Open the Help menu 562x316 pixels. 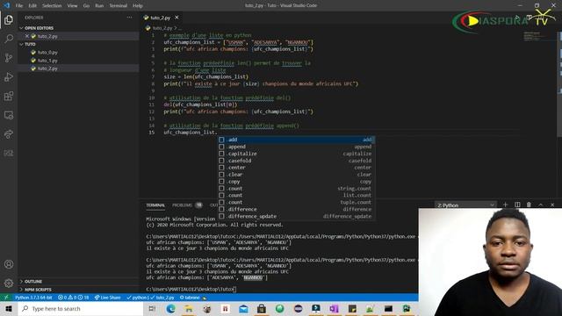138,5
